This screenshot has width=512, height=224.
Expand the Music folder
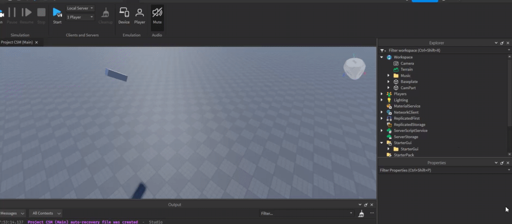coord(388,76)
